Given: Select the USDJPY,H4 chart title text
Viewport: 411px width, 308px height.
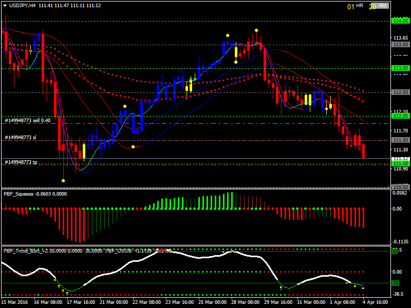Looking at the screenshot, I should point(22,6).
